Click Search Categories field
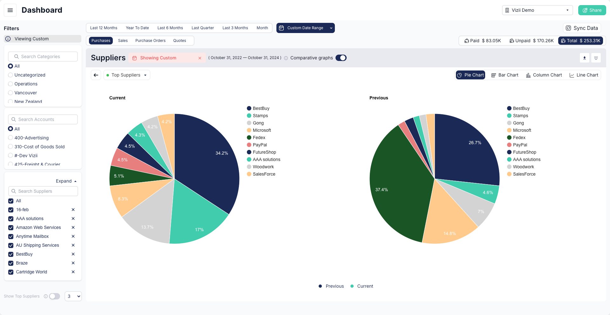610x315 pixels. coord(43,57)
